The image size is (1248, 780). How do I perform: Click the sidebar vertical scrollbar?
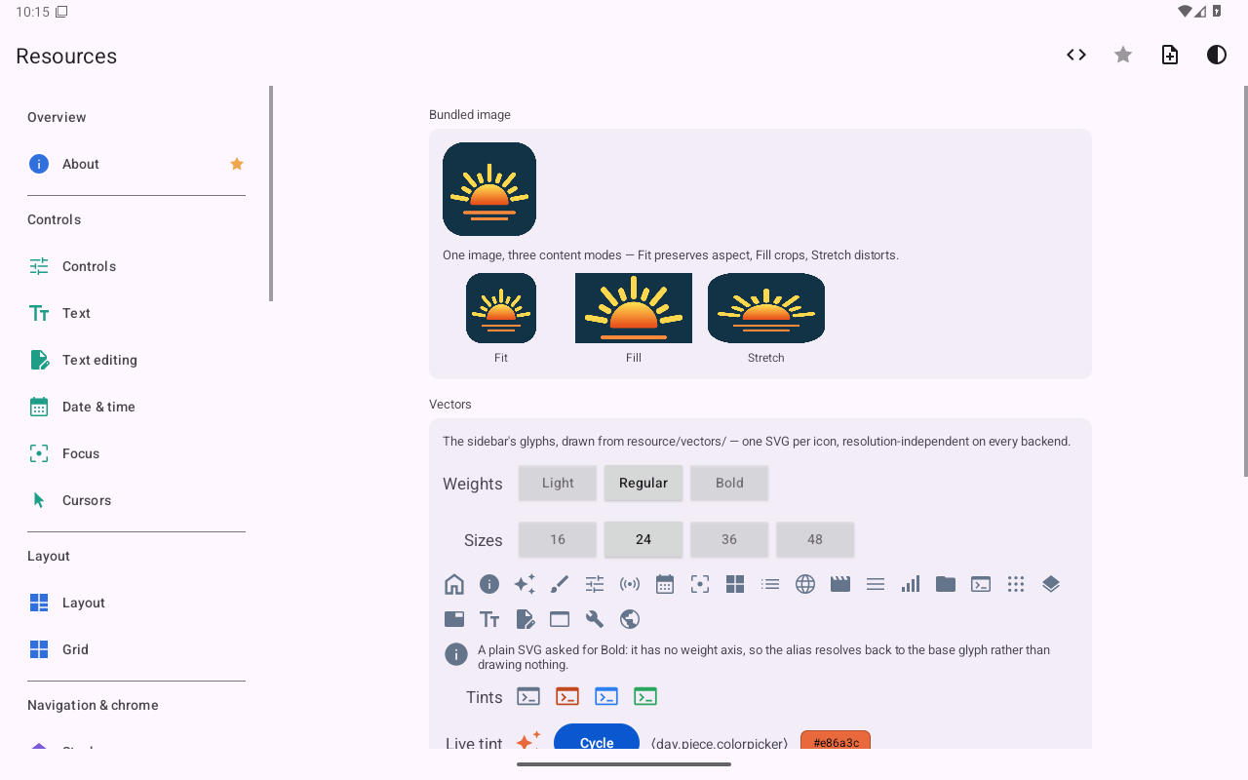[x=271, y=193]
